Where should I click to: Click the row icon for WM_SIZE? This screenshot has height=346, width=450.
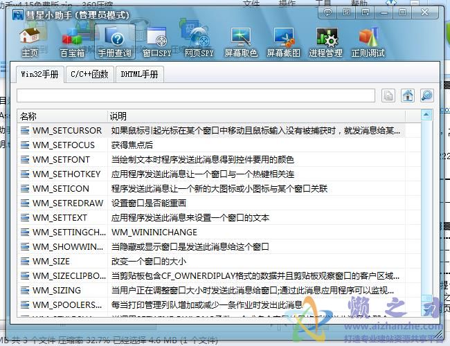point(25,262)
